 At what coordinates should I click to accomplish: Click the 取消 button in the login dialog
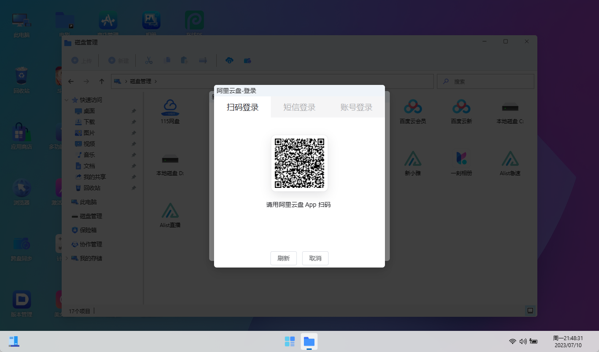click(x=315, y=258)
